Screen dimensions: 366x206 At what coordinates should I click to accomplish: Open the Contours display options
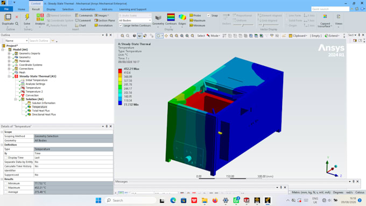[171, 19]
